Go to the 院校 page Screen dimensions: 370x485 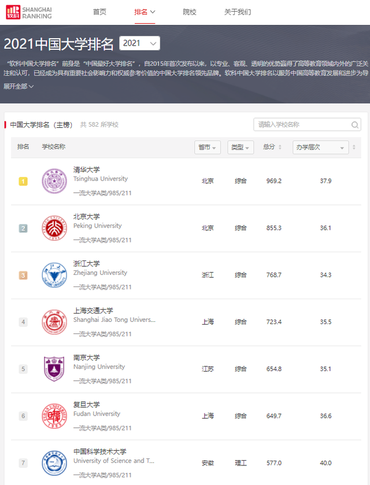[189, 12]
